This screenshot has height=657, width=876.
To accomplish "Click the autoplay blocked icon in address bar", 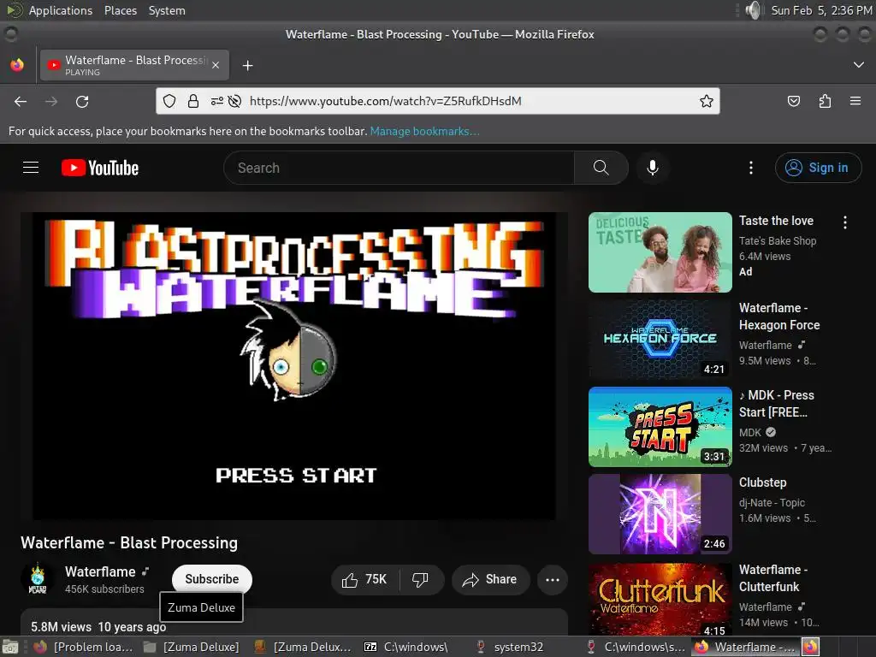I will [x=234, y=101].
